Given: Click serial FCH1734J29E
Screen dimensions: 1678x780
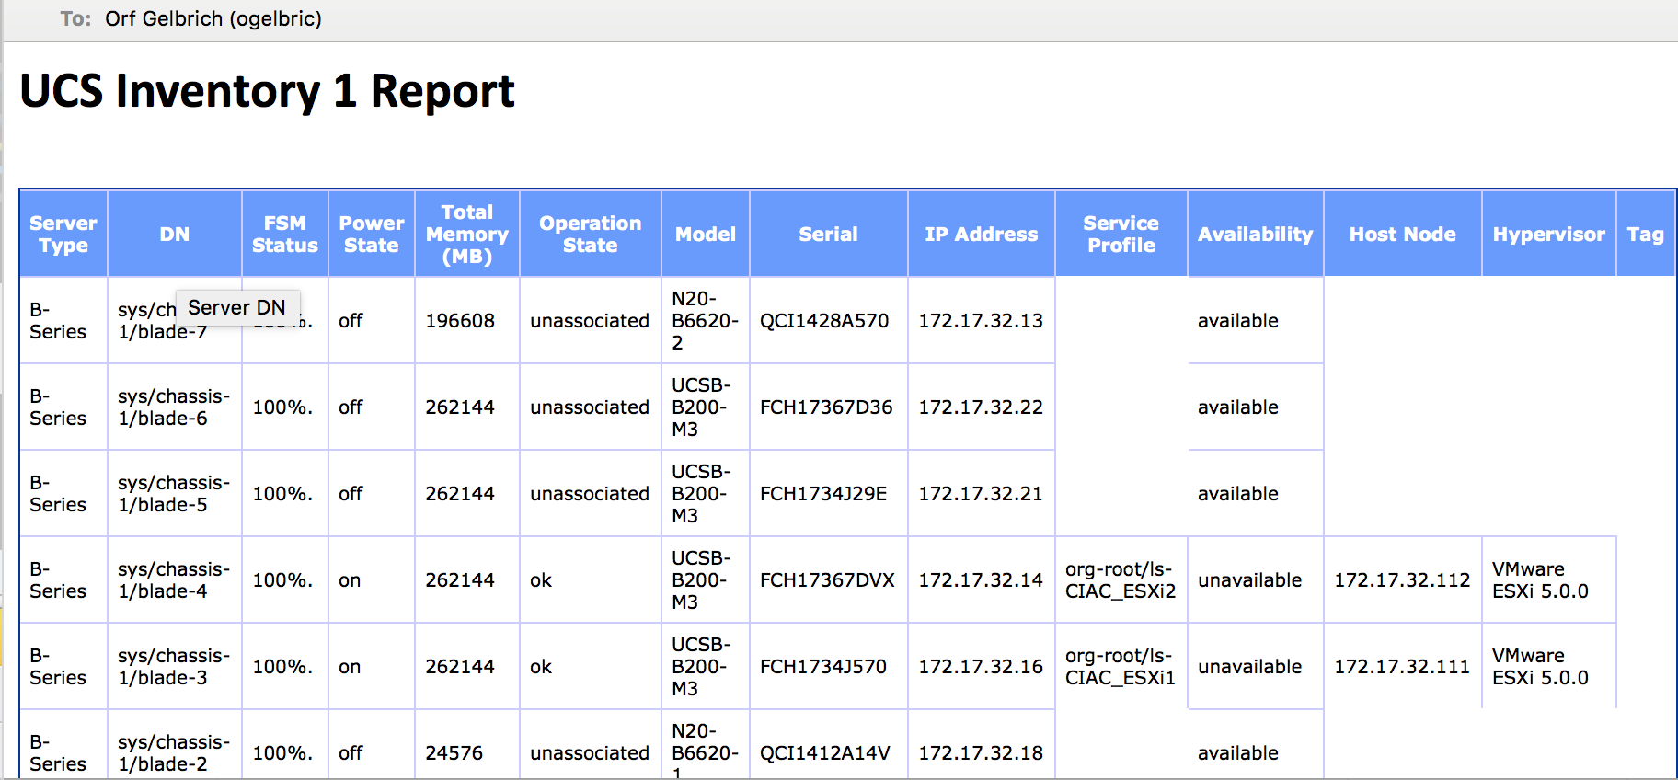Looking at the screenshot, I should coord(823,493).
